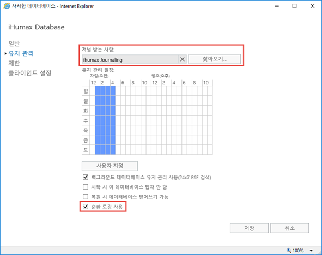Click the 자정(오전) label above the schedule

coord(99,76)
